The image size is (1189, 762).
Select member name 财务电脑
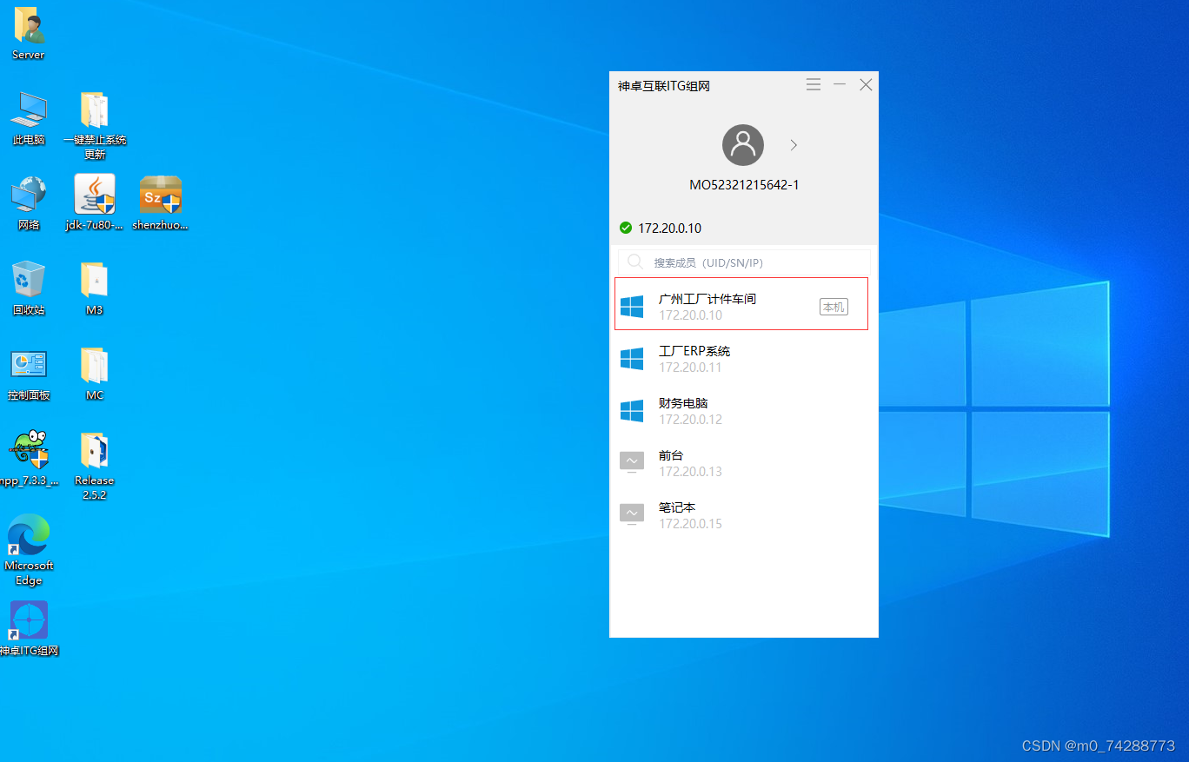[x=683, y=403]
